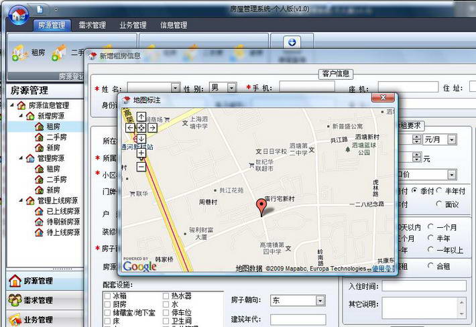Click the 业务管理 sidebar icon
The image size is (476, 327).
click(x=15, y=320)
